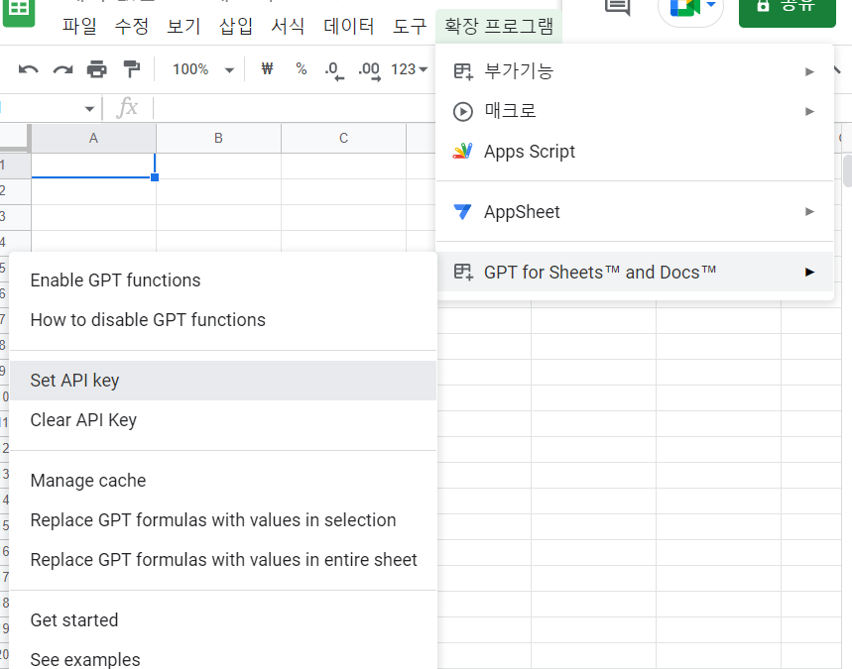Select column A header
The height and width of the screenshot is (669, 852).
point(93,139)
